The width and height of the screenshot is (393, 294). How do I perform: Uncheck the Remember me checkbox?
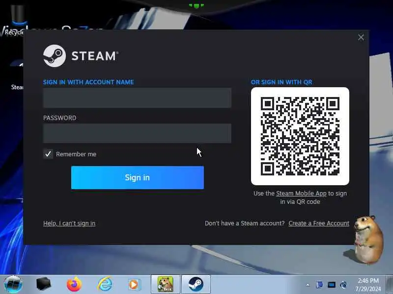click(48, 154)
